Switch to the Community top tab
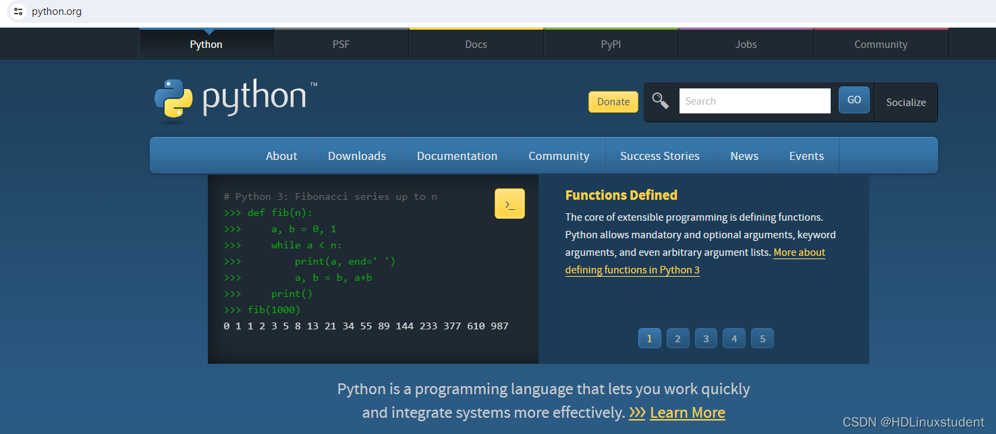Viewport: 996px width, 434px height. click(881, 44)
